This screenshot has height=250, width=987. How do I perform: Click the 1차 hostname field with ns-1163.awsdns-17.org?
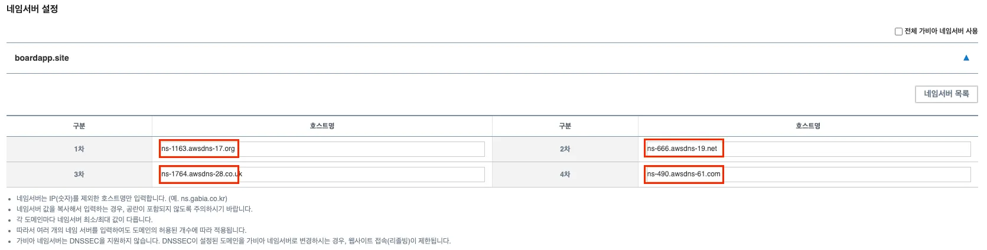(322, 149)
